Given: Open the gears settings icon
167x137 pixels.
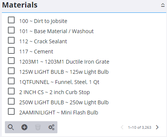Looking at the screenshot, I should point(51,127).
